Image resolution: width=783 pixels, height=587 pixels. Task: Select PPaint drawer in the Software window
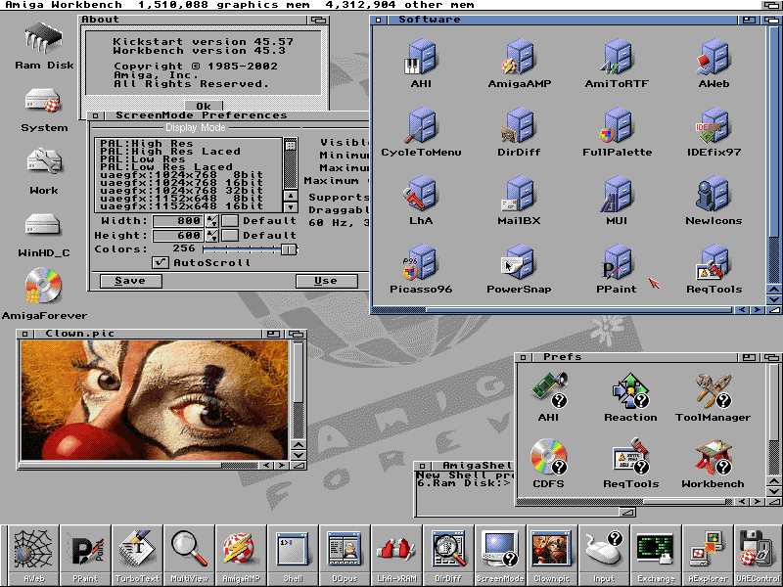[617, 262]
